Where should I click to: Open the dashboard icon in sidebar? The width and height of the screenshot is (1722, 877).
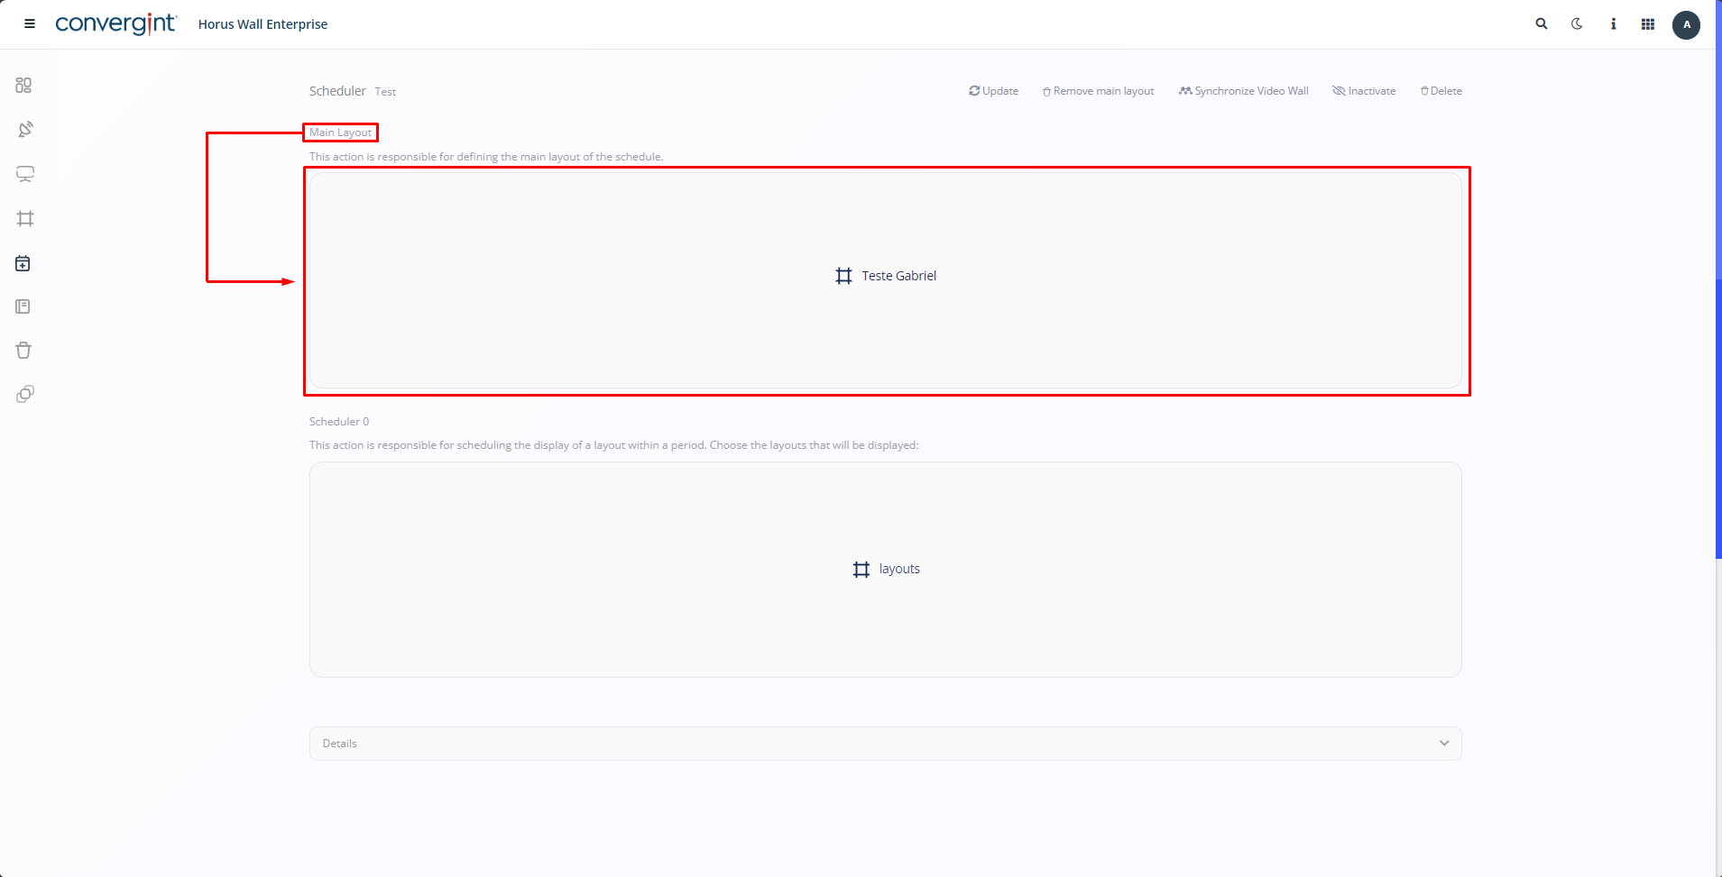point(23,85)
